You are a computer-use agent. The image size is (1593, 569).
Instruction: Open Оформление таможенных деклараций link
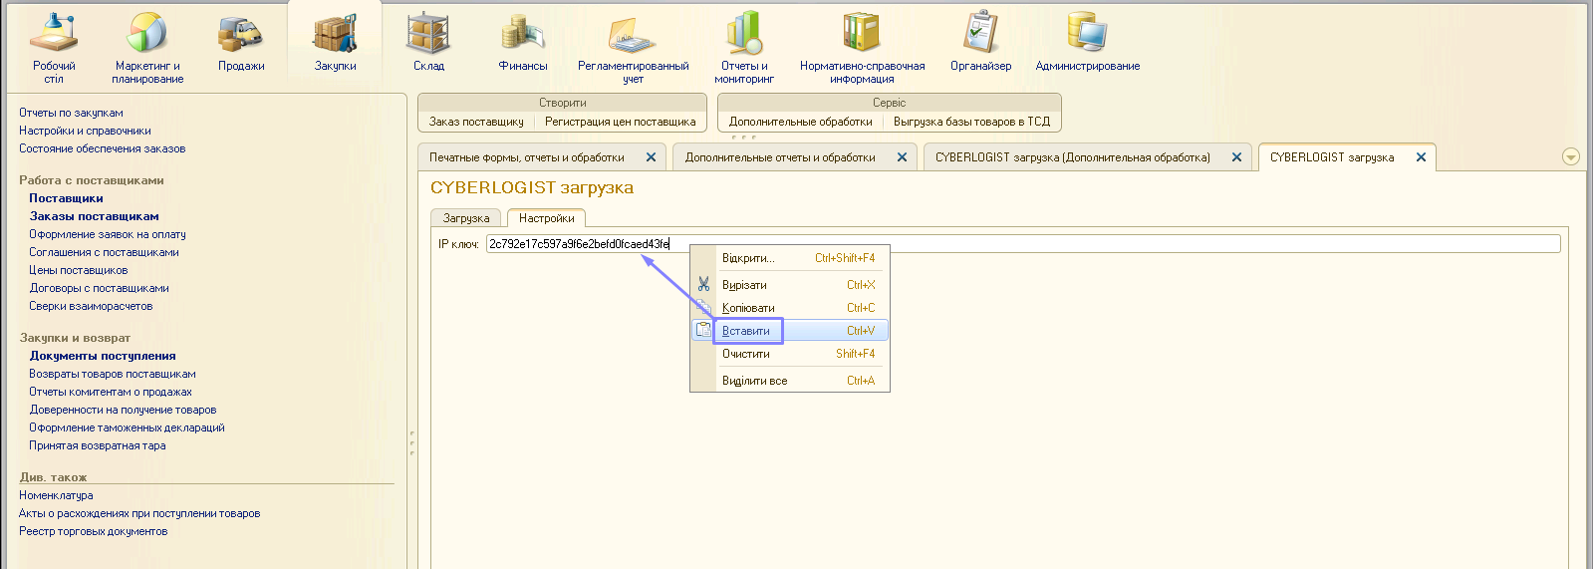(x=127, y=427)
